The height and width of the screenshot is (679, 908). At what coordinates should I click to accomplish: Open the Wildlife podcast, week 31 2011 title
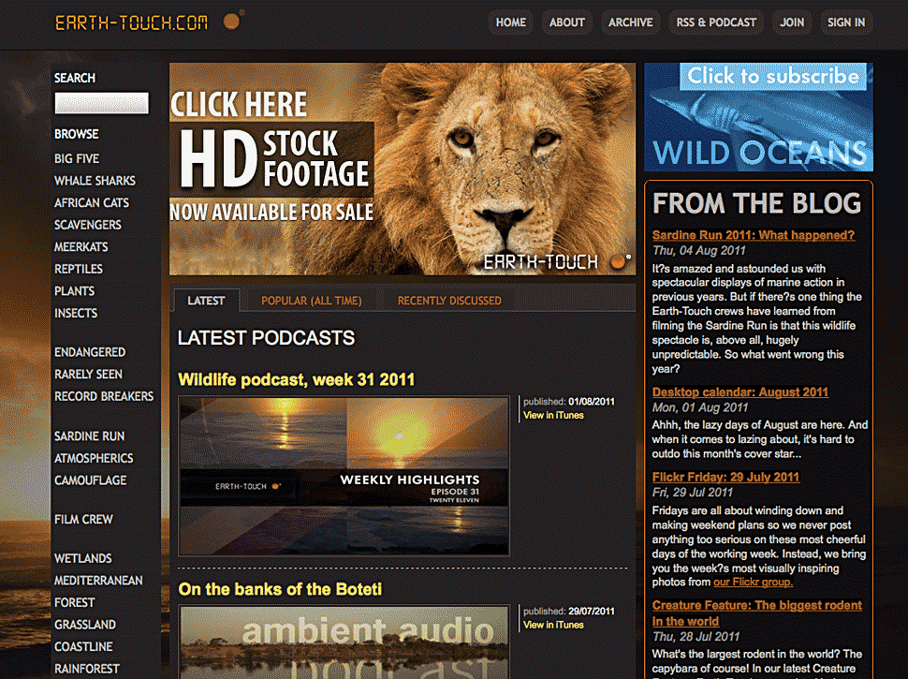(297, 379)
